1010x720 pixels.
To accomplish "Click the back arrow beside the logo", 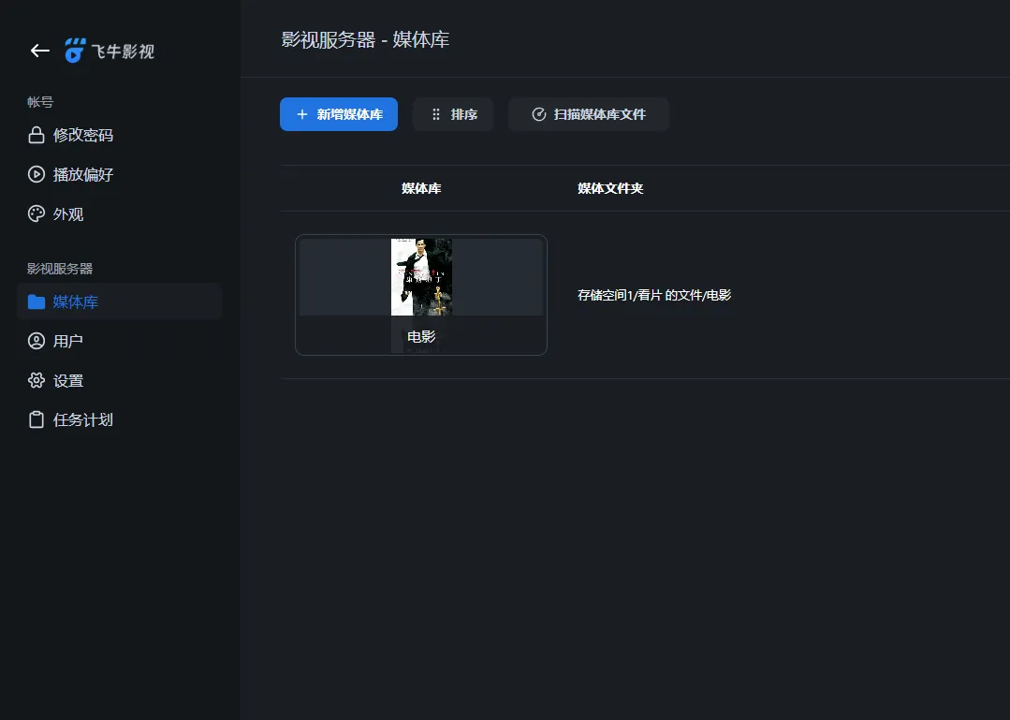I will (x=39, y=51).
